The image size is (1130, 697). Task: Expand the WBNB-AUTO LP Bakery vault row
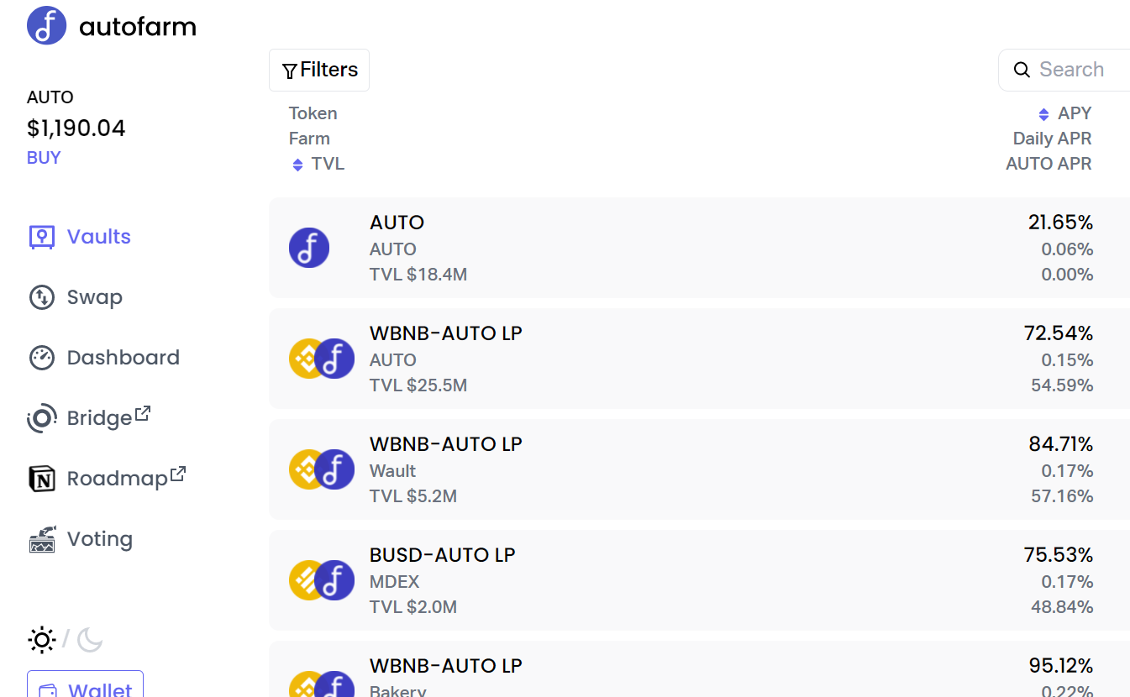tap(699, 669)
